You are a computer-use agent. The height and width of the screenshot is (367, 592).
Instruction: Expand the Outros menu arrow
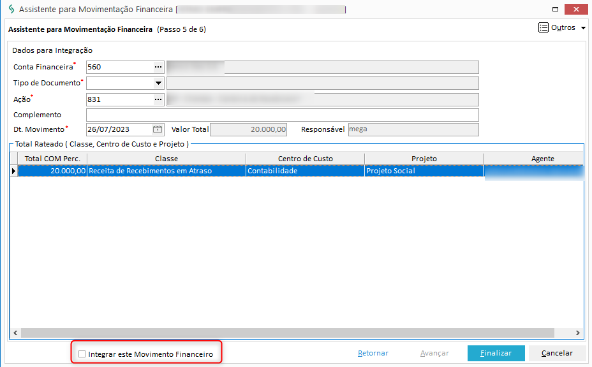click(583, 28)
